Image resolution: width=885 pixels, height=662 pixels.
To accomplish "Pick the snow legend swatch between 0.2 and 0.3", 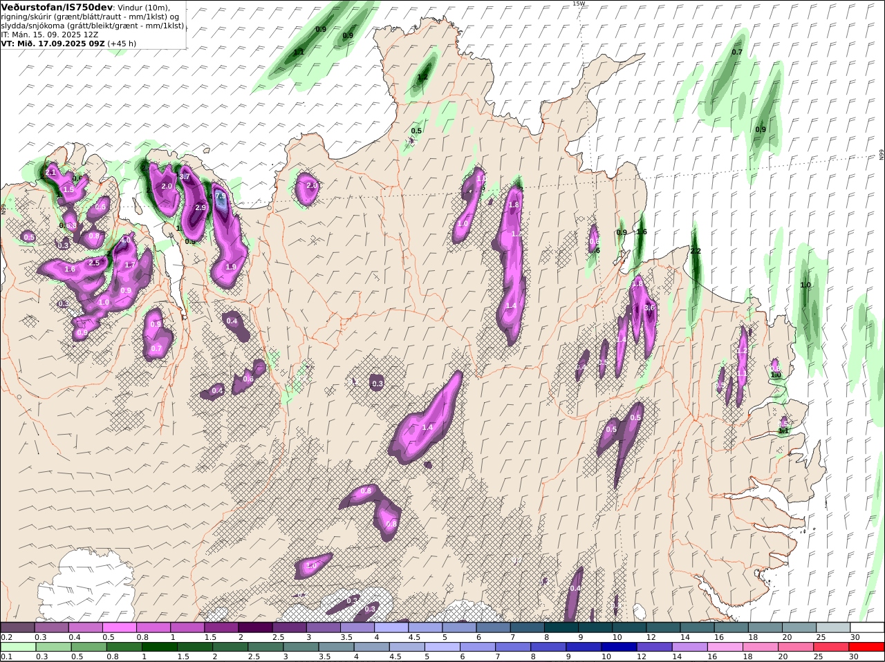I will tap(17, 627).
